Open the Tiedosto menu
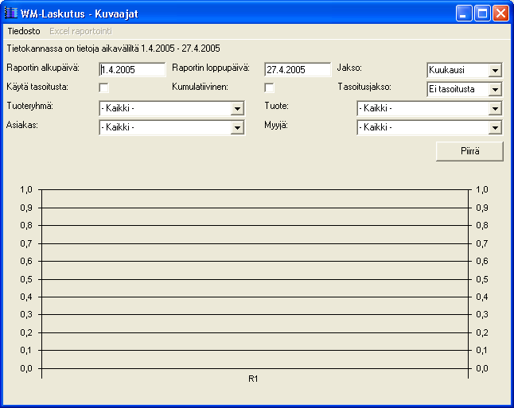 (24, 31)
